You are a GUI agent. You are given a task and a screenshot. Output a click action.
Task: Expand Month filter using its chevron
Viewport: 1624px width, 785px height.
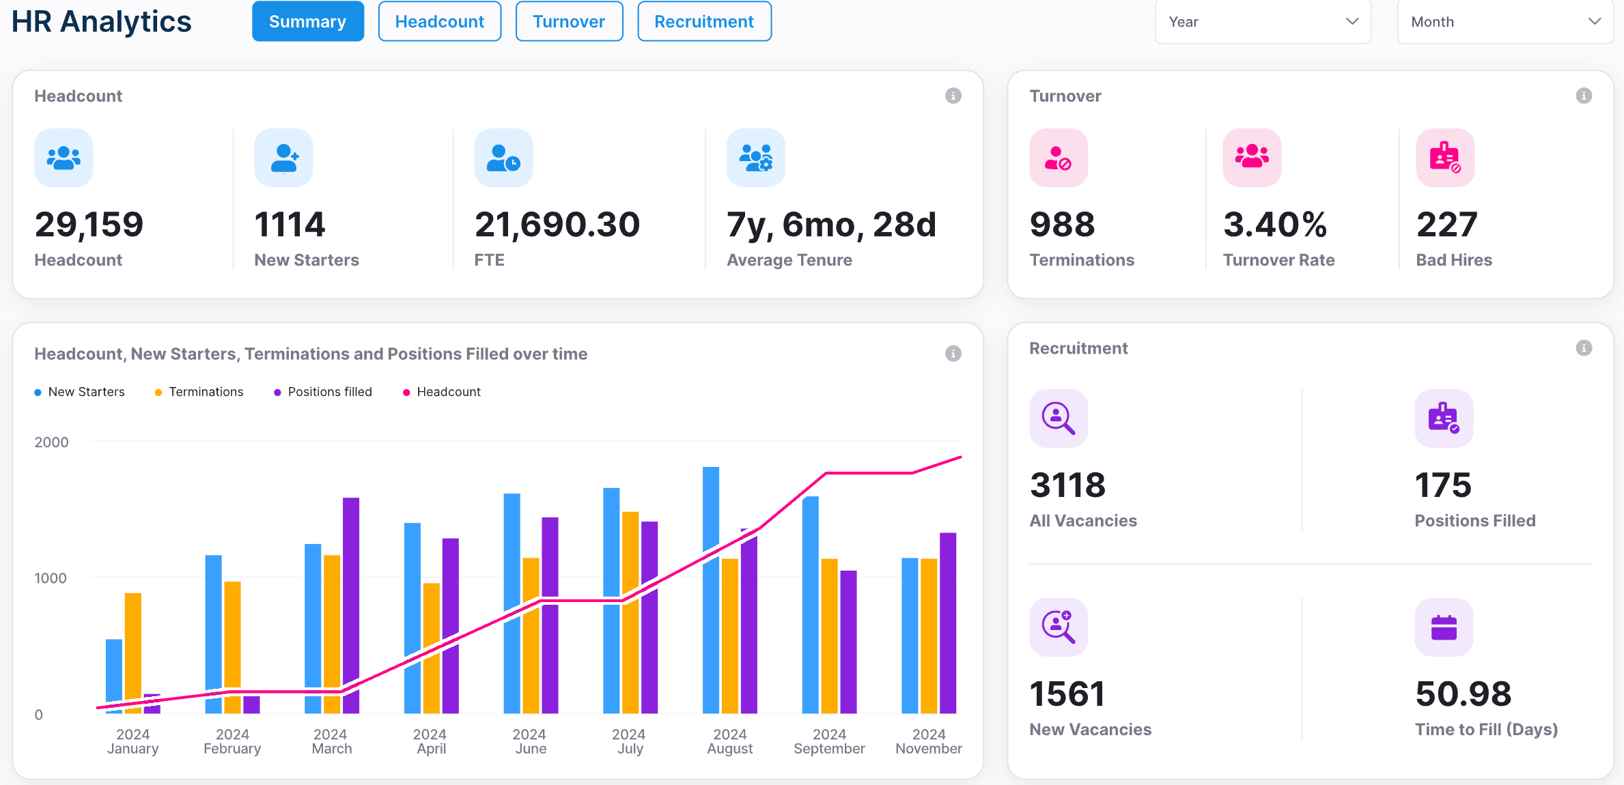[x=1595, y=22]
